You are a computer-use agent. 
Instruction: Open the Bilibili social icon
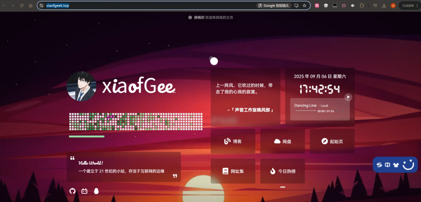(84, 191)
